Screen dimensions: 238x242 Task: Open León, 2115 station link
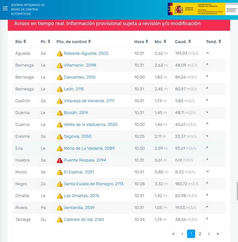[74, 89]
